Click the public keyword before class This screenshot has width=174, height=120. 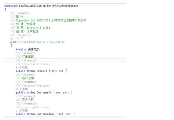coord(15,42)
